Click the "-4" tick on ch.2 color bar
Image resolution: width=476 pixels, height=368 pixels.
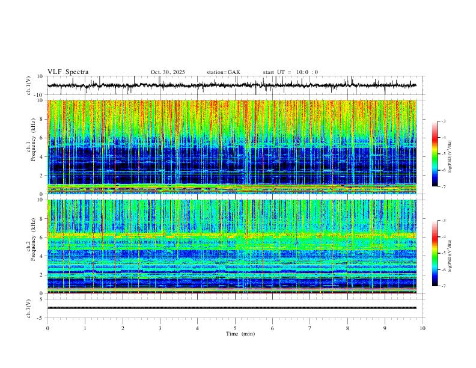pos(443,236)
